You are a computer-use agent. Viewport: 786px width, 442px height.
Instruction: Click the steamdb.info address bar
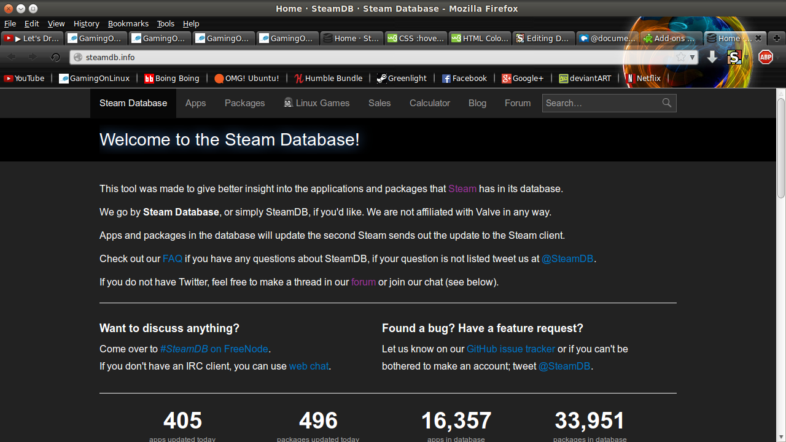[384, 57]
